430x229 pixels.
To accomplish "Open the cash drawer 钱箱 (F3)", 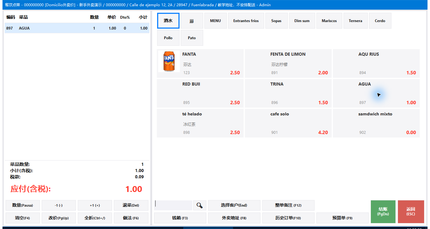I will click(180, 218).
